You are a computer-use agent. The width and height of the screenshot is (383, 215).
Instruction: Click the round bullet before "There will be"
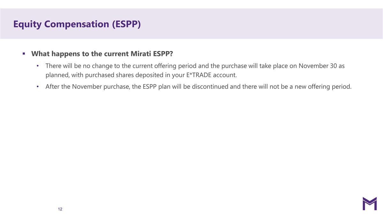38,66
